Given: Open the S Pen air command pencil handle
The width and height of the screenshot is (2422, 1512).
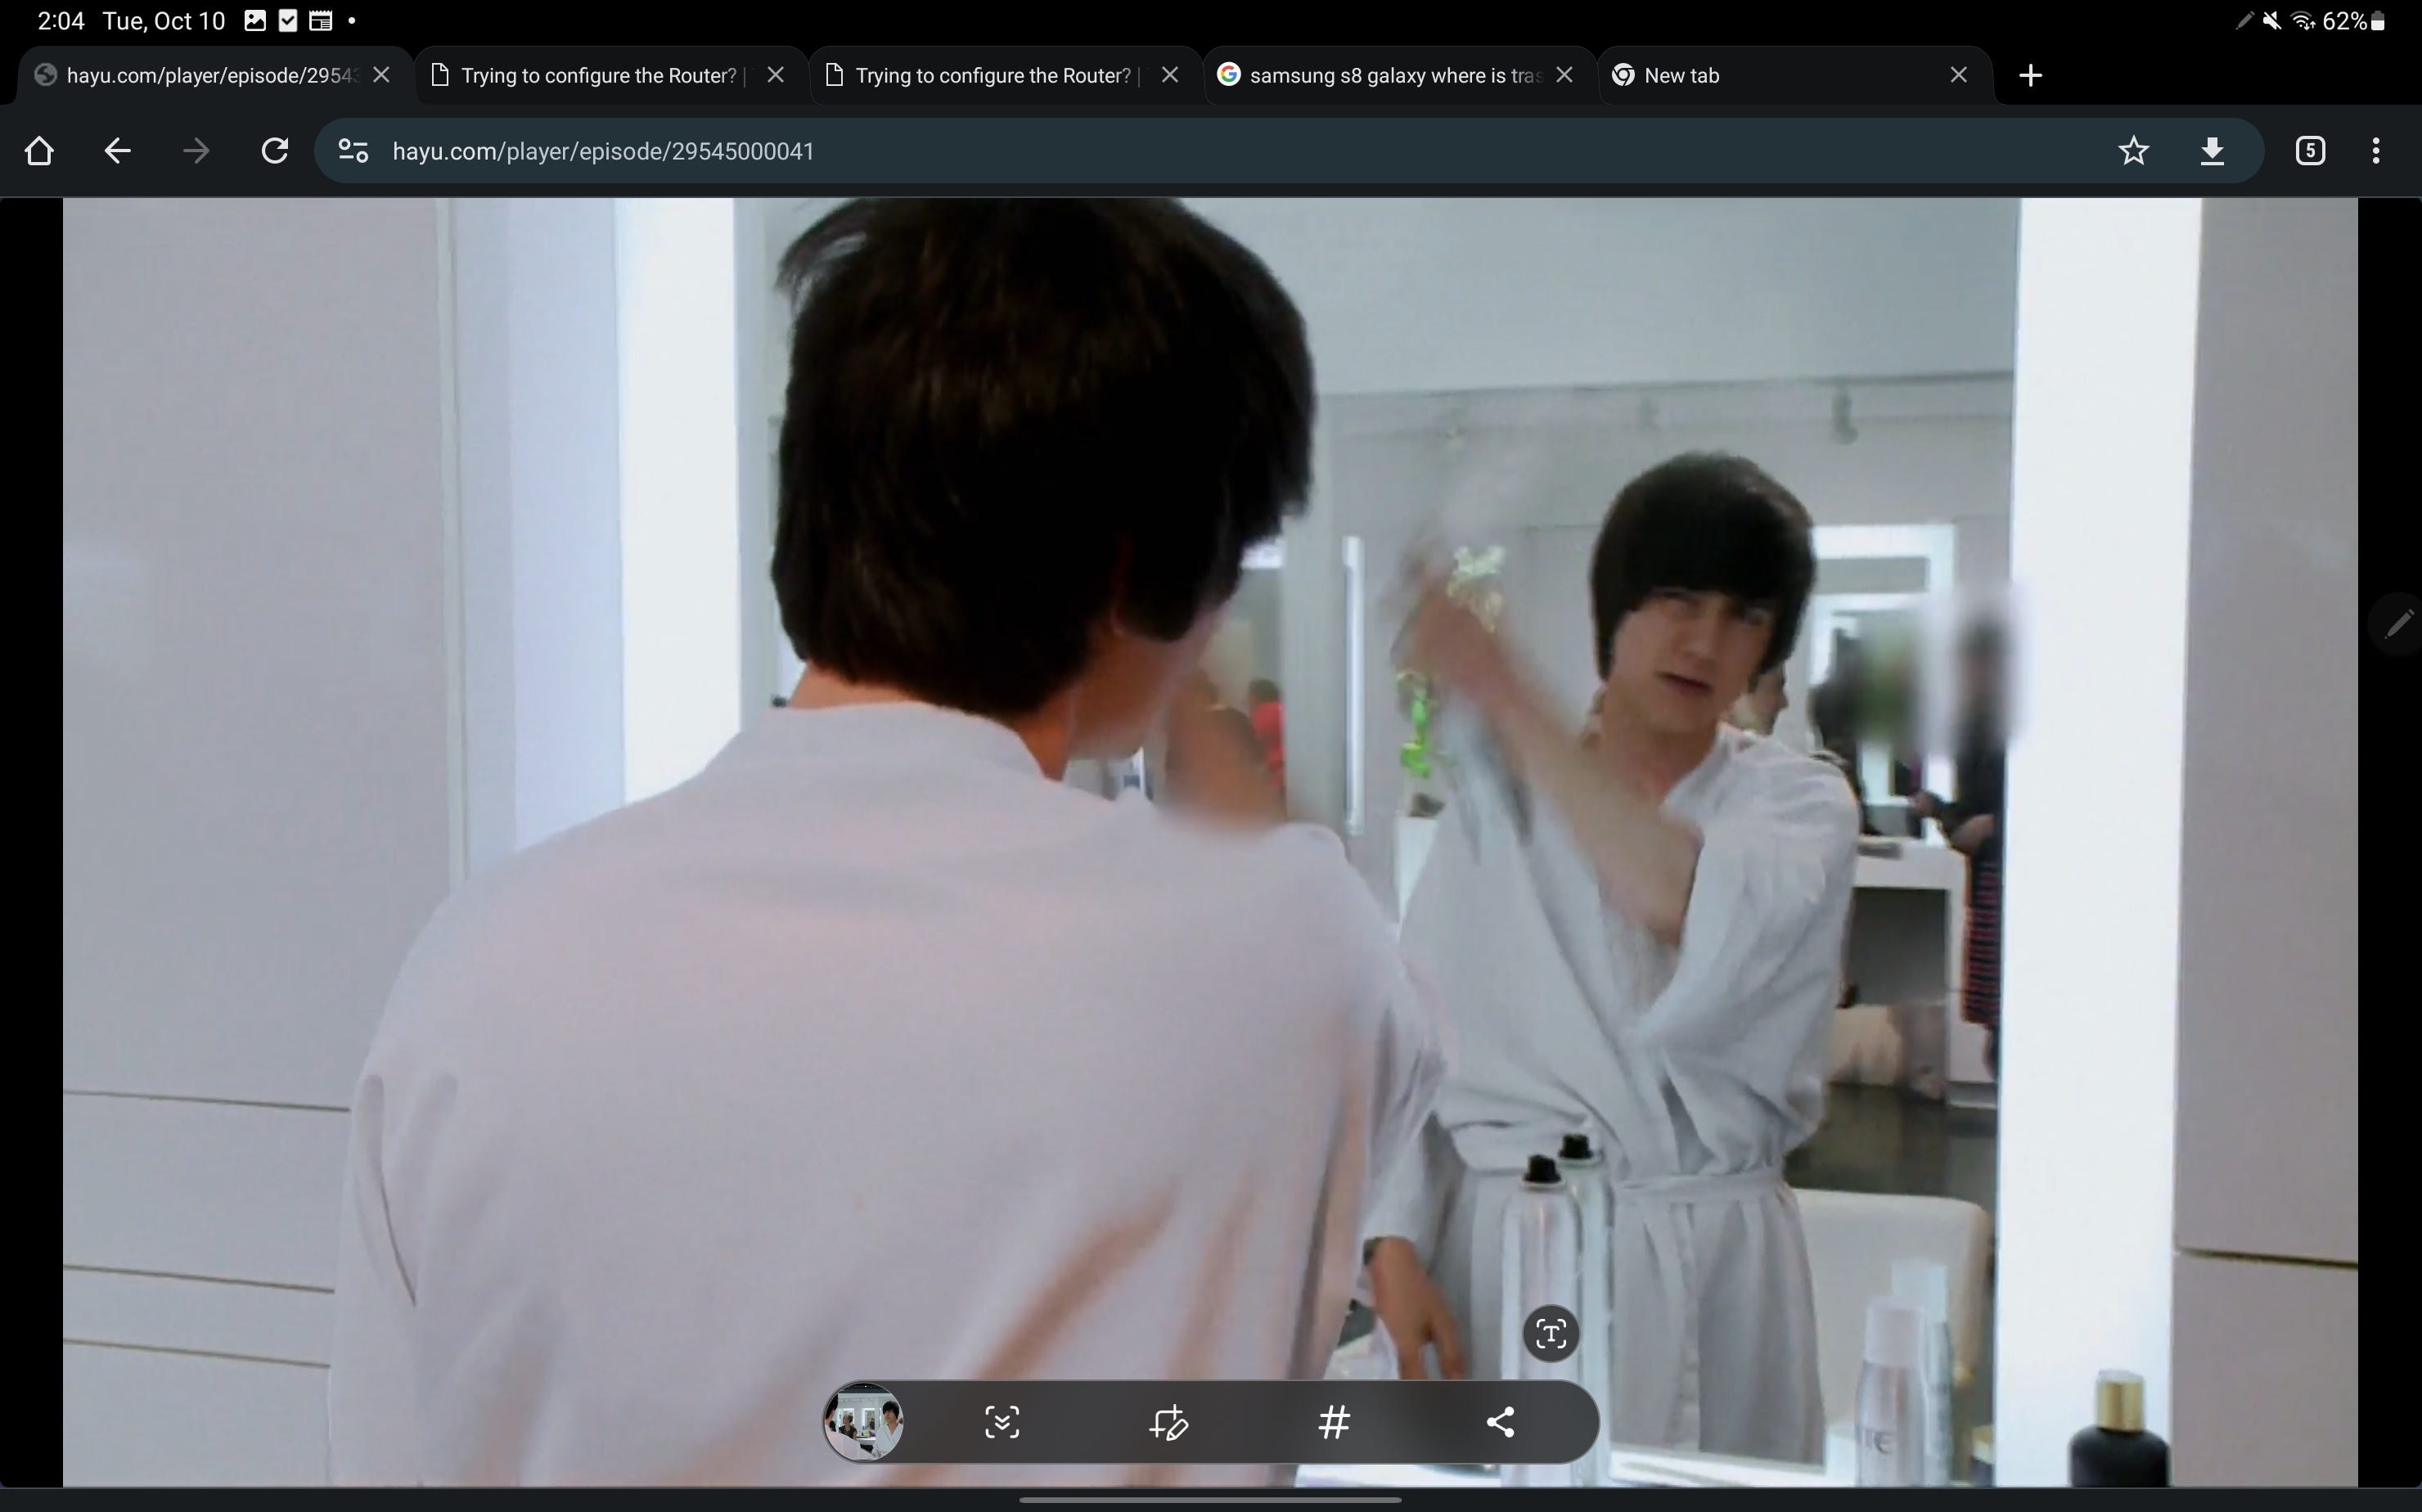Looking at the screenshot, I should point(2399,624).
